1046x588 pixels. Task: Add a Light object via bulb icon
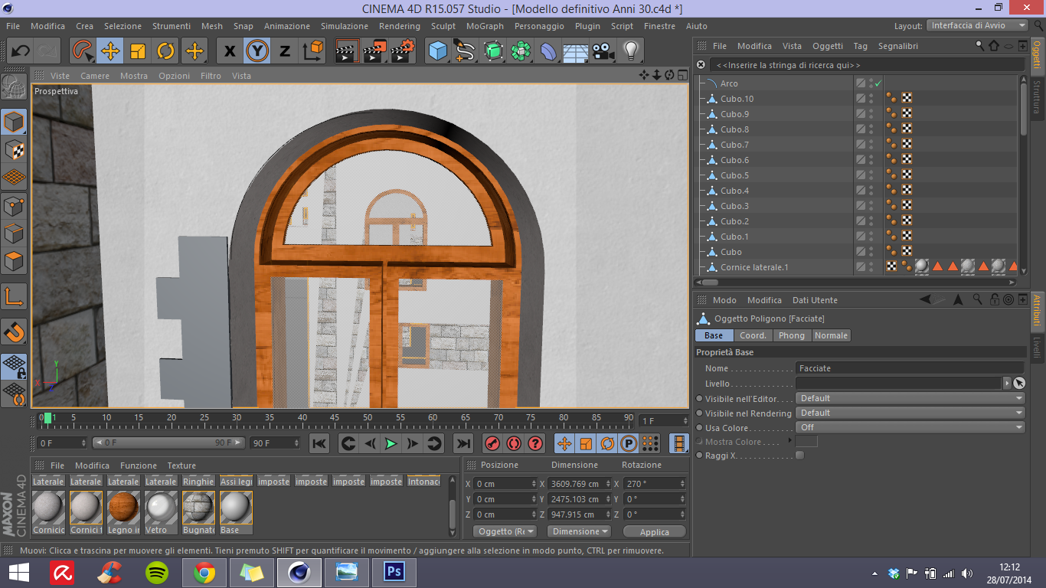[630, 51]
